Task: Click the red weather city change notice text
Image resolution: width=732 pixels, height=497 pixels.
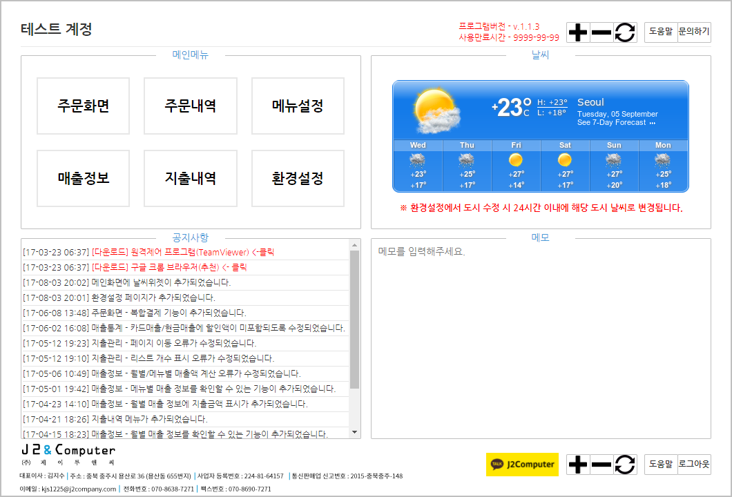Action: 541,208
